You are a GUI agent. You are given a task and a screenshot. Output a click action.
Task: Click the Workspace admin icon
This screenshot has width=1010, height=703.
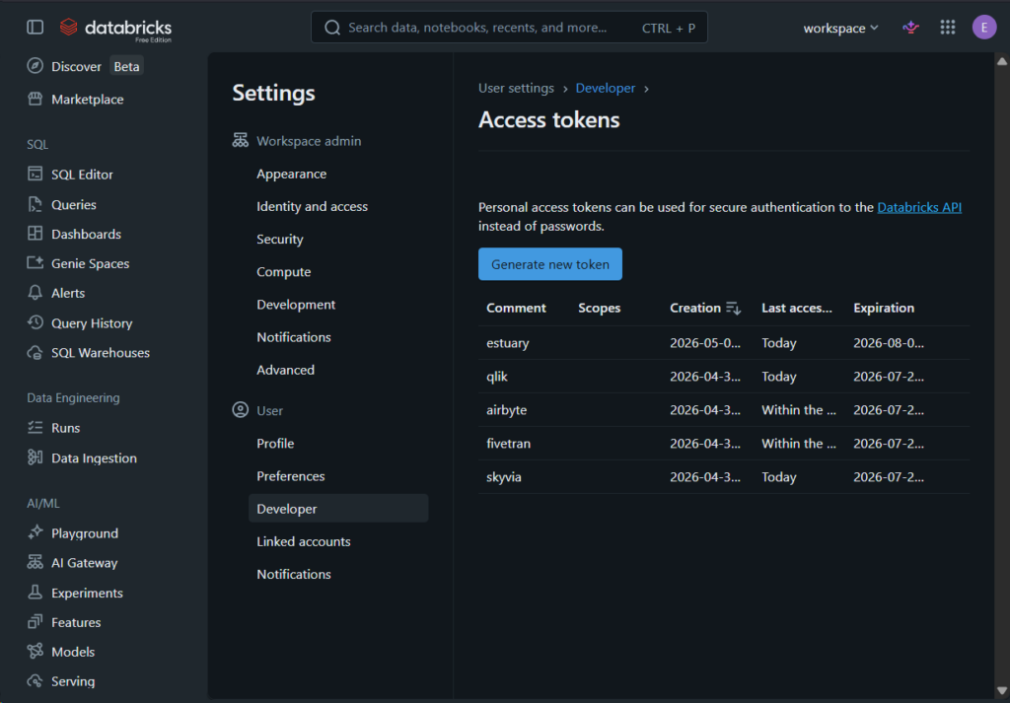click(241, 140)
